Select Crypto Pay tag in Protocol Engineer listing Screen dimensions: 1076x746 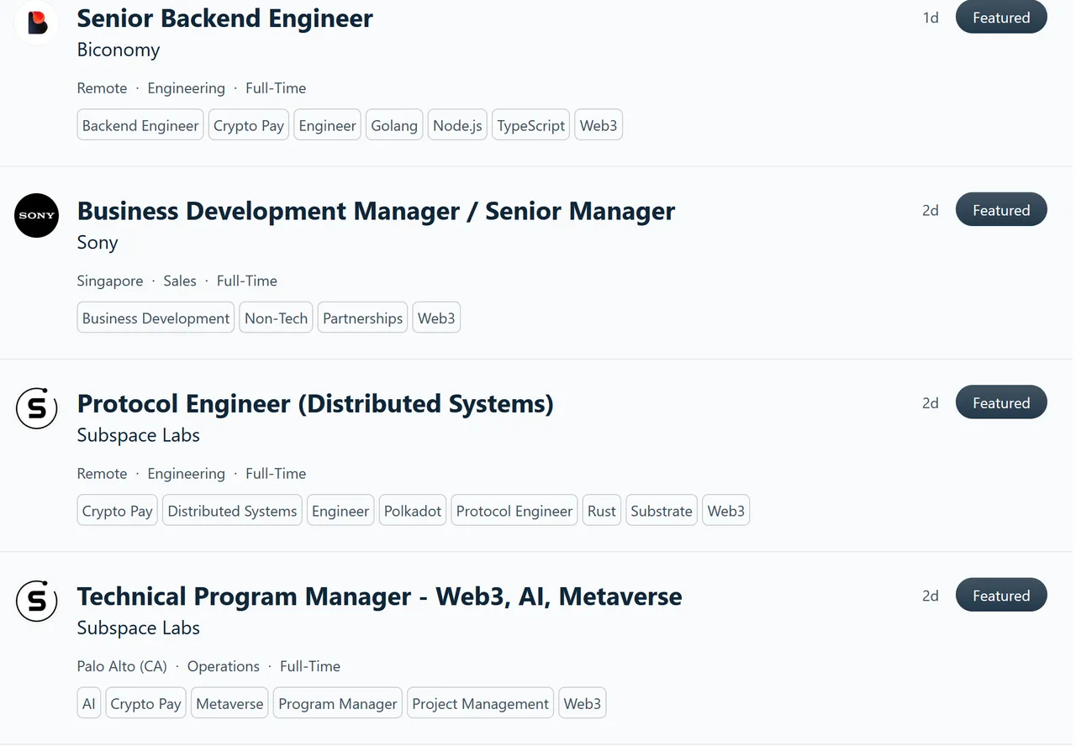coord(118,511)
